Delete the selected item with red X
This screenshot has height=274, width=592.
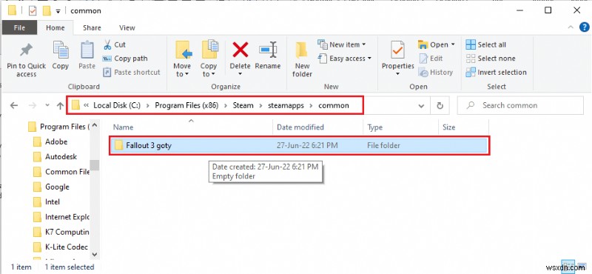coord(240,50)
